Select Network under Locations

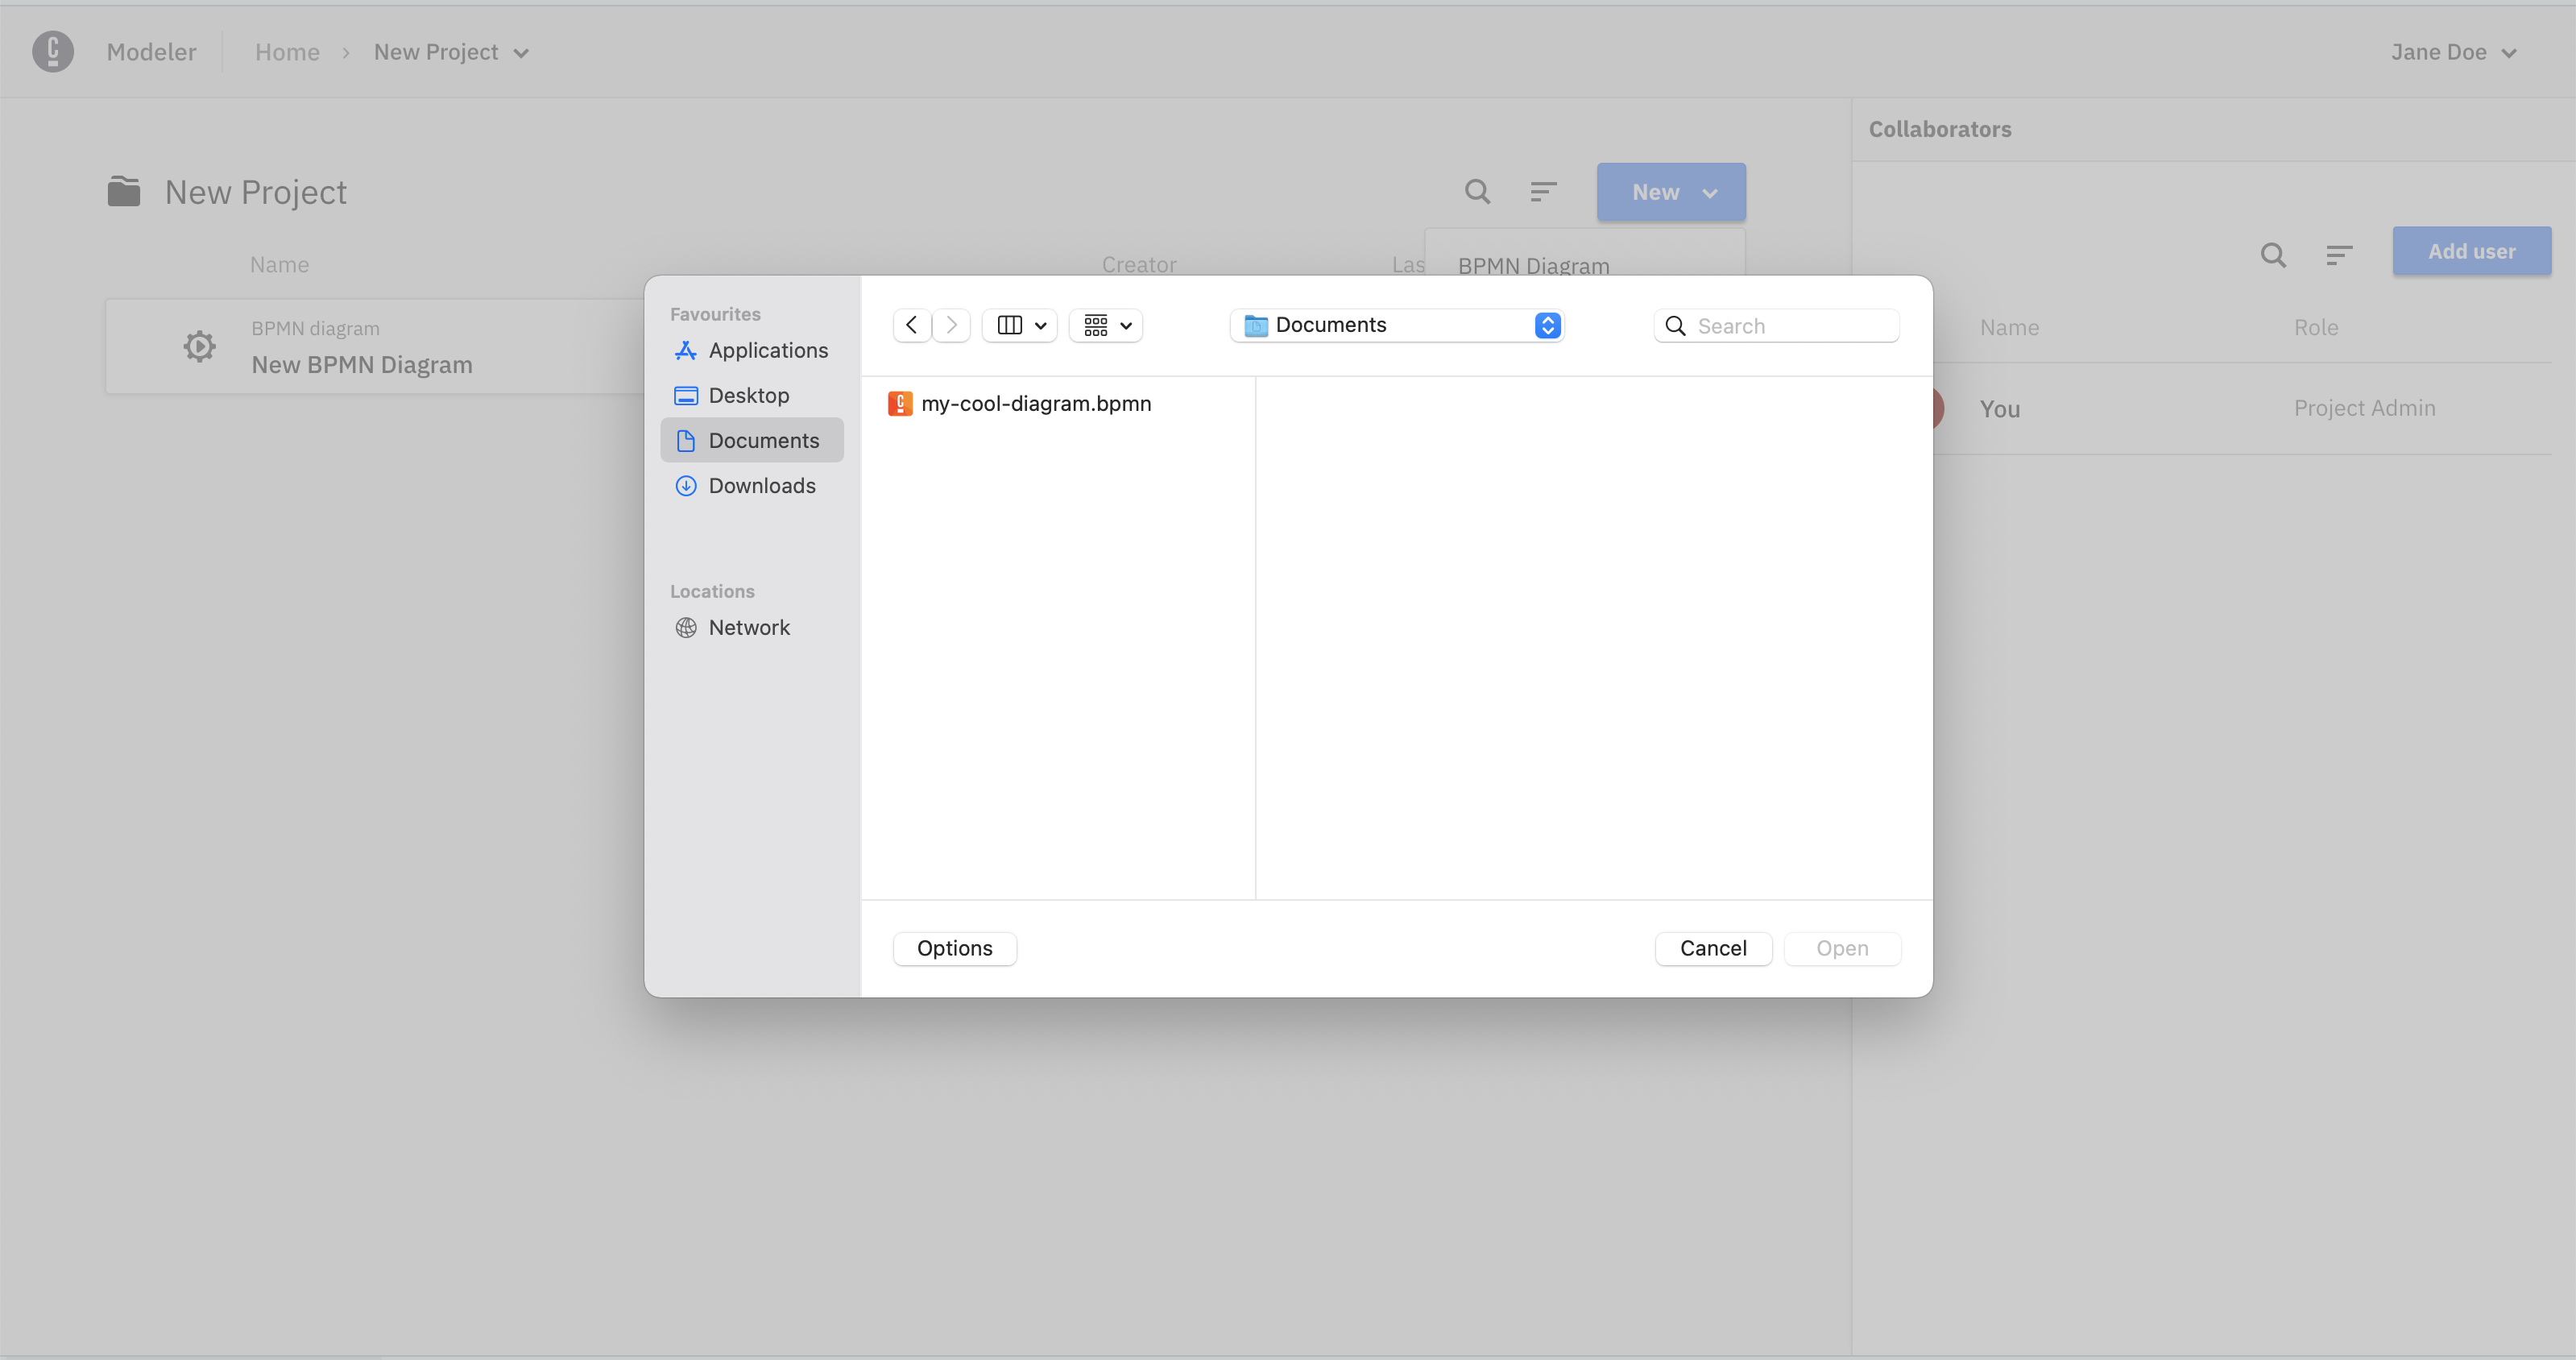pyautogui.click(x=748, y=627)
